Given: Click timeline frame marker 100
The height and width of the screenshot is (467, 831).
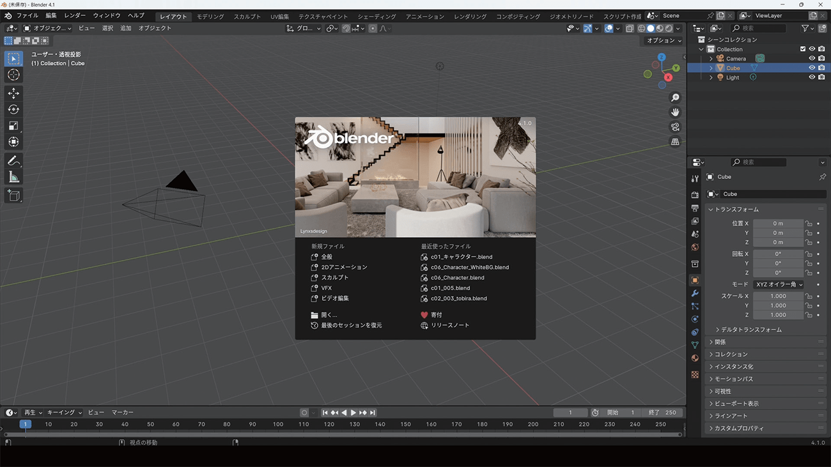Looking at the screenshot, I should (x=277, y=424).
